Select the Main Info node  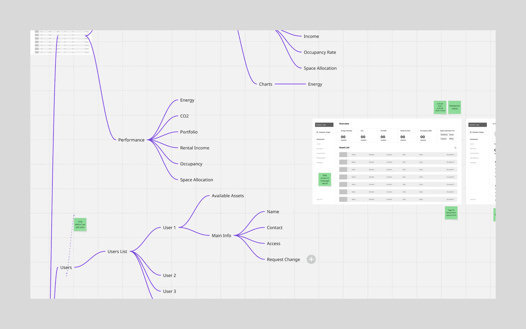221,236
